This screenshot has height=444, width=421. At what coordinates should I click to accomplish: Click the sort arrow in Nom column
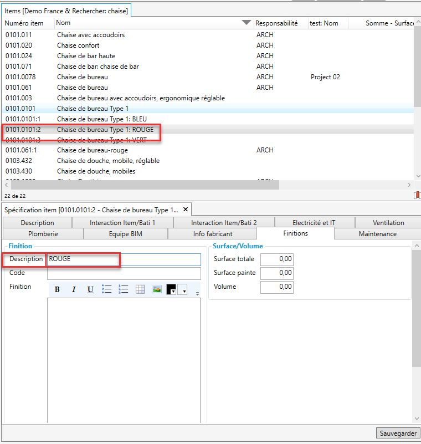click(246, 23)
